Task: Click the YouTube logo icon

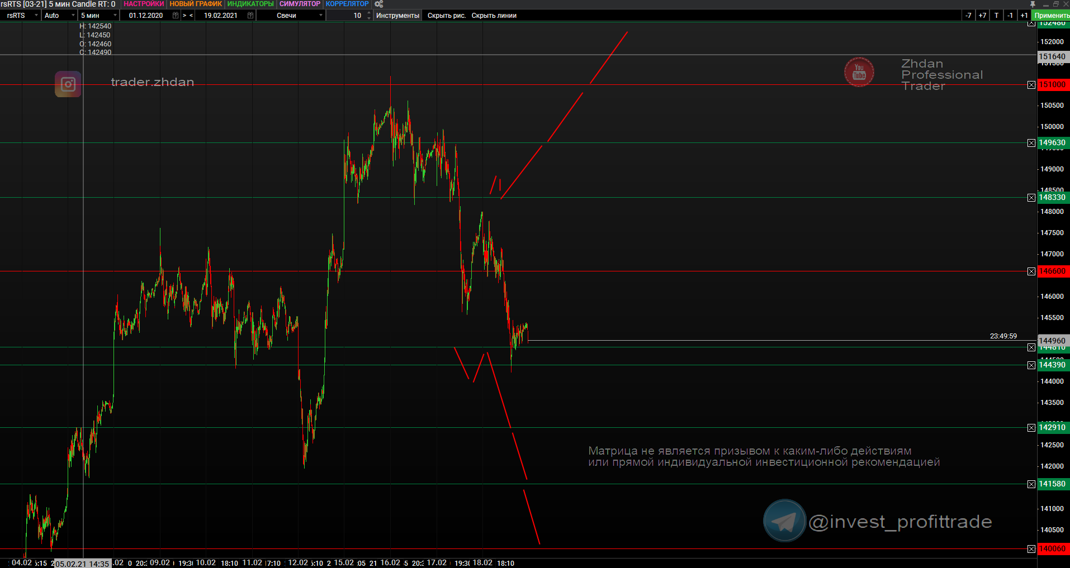Action: (x=859, y=73)
